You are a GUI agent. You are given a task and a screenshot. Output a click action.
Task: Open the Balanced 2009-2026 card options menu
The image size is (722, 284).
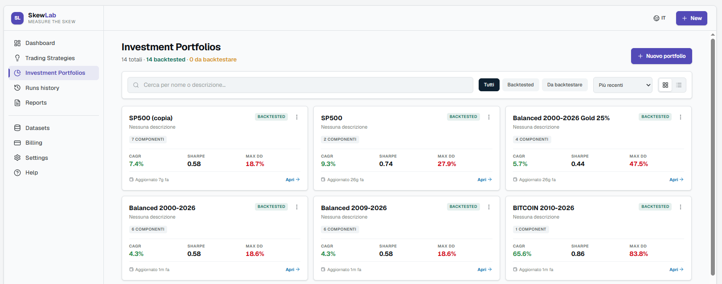pyautogui.click(x=489, y=207)
